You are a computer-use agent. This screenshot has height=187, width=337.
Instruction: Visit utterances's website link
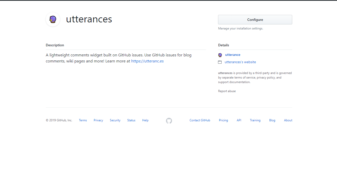[240, 62]
